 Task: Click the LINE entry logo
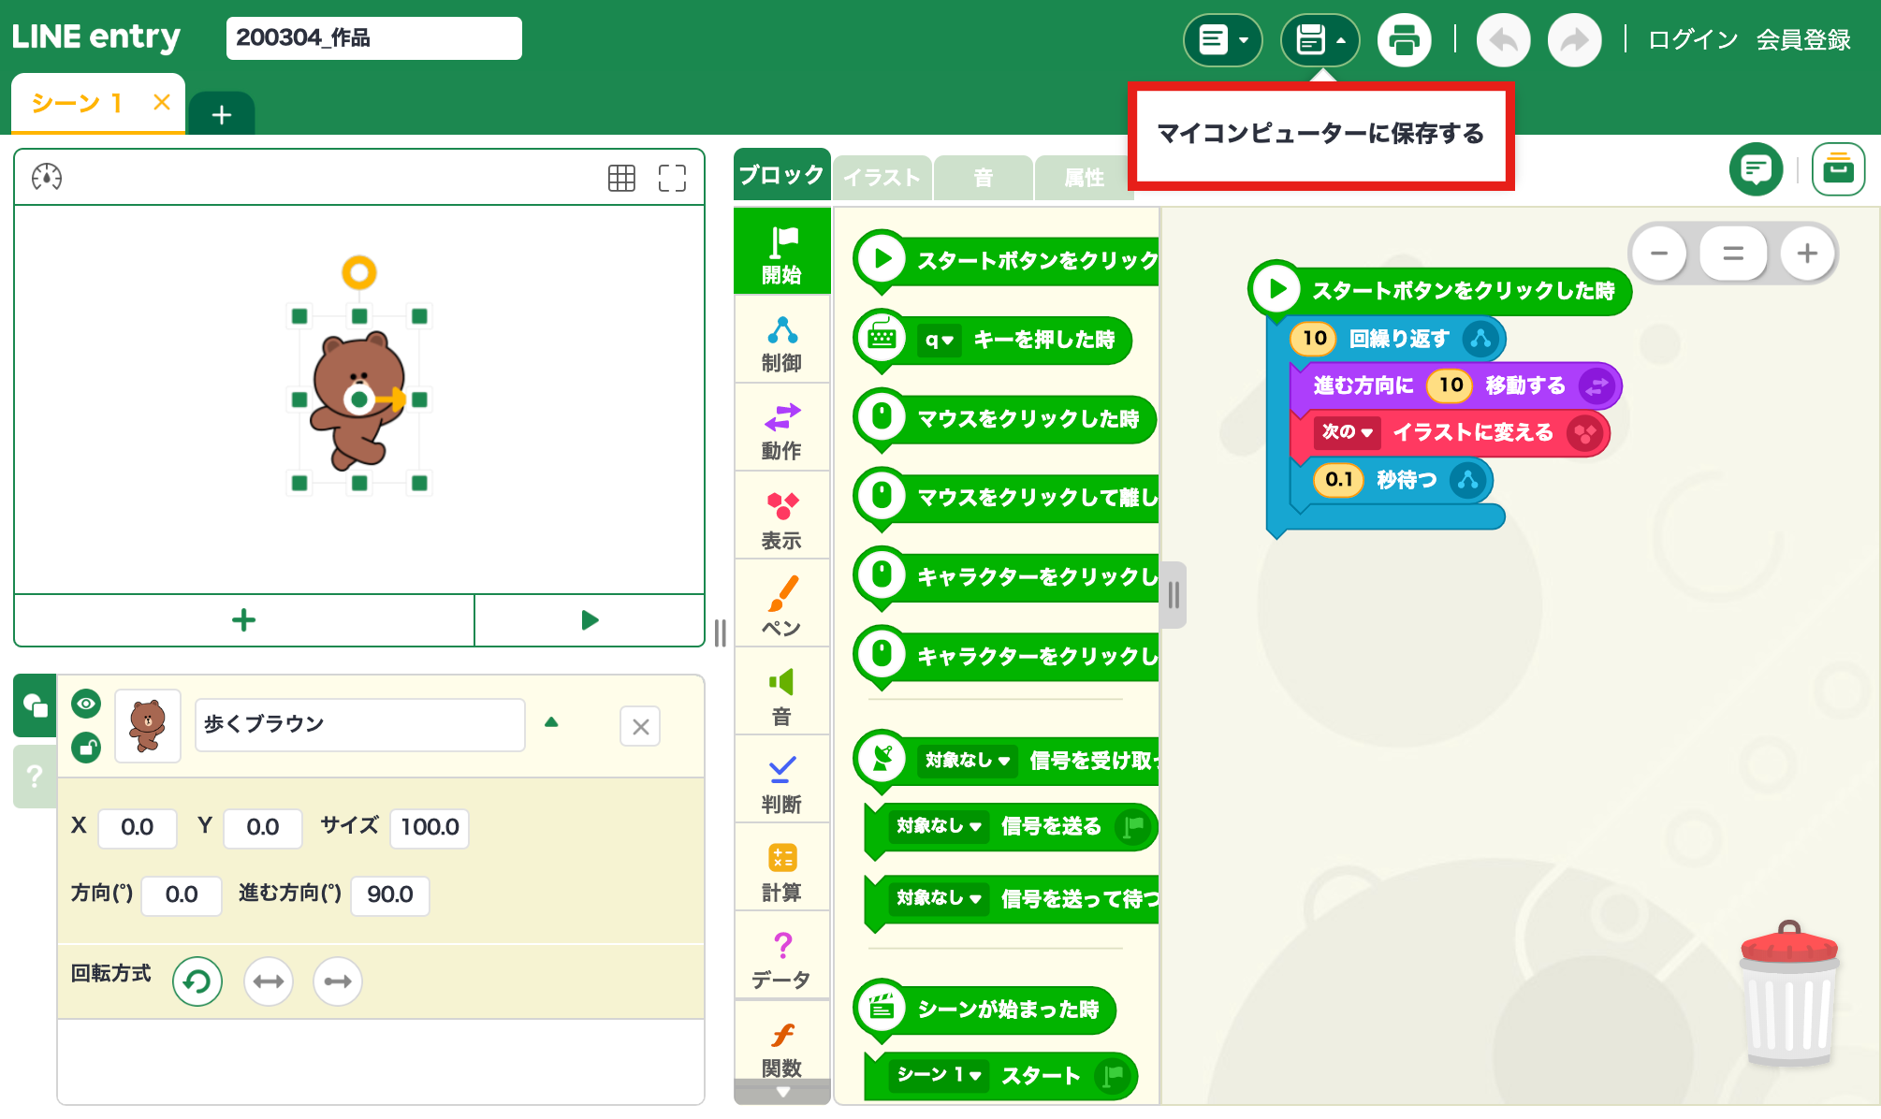pos(96,37)
